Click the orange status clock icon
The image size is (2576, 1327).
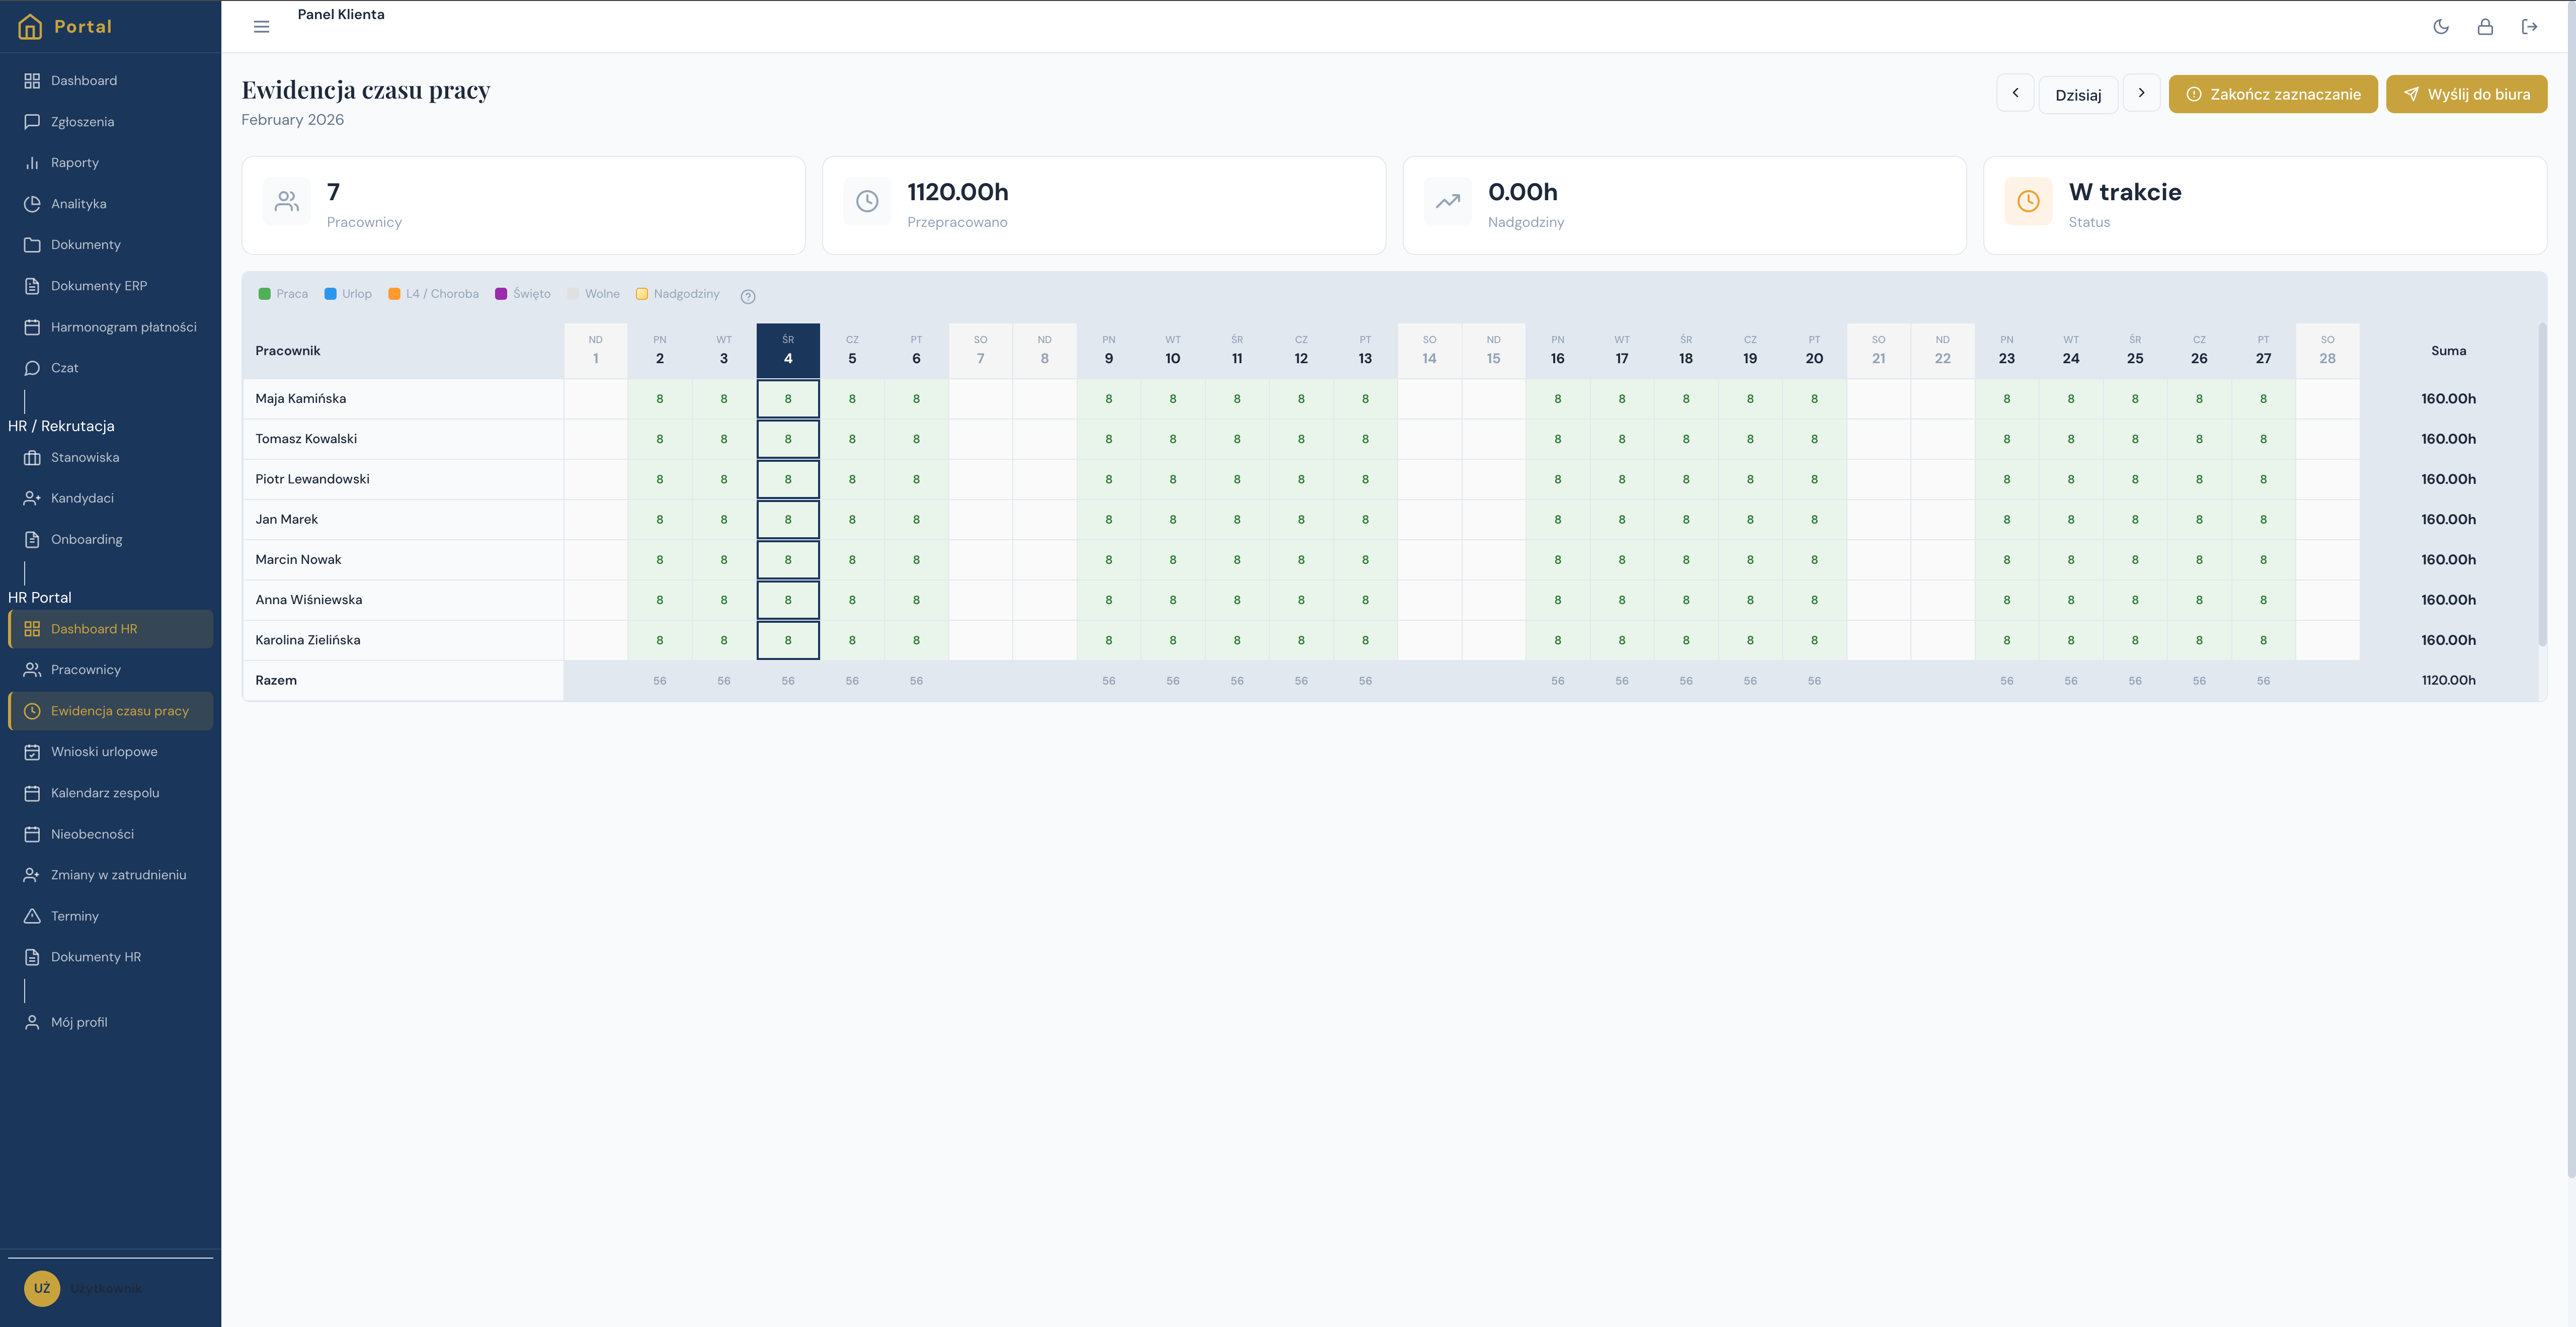[2028, 202]
